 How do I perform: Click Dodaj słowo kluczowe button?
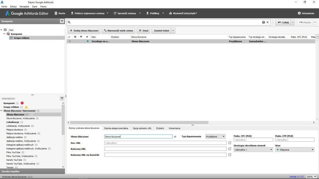[x=84, y=30]
